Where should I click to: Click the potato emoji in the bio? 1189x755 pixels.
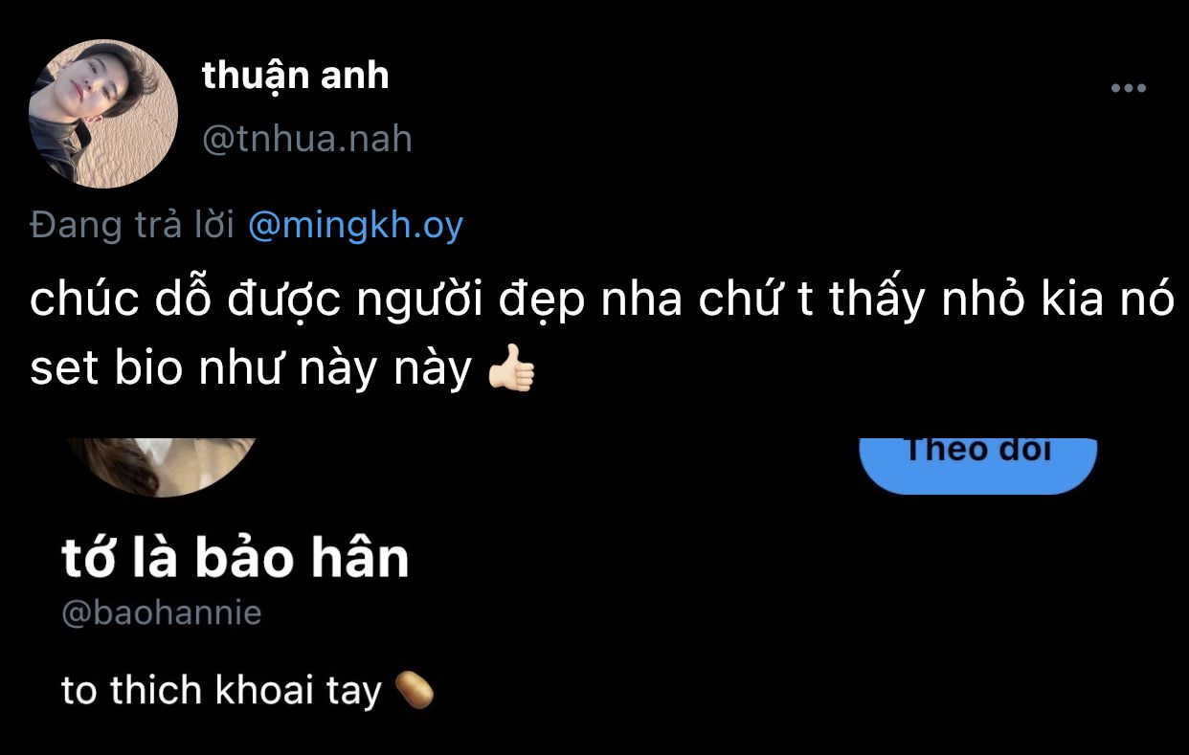pos(415,690)
